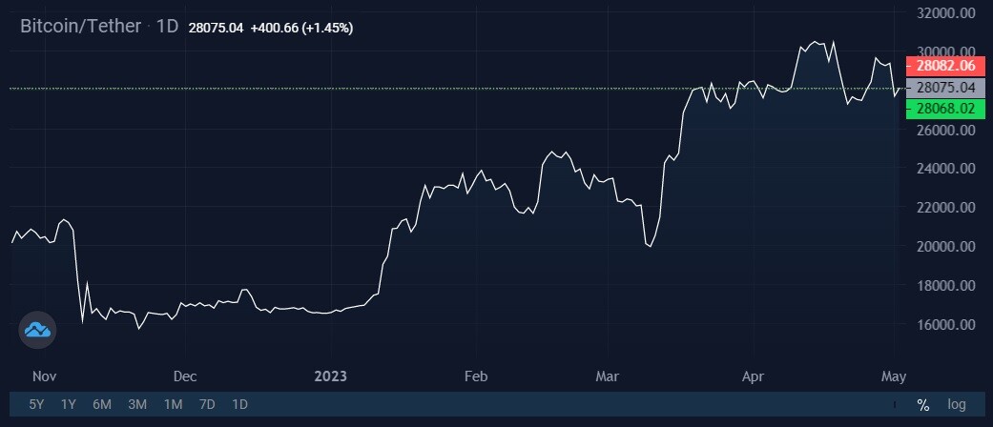
Task: Toggle percent scale mode
Action: coord(922,405)
